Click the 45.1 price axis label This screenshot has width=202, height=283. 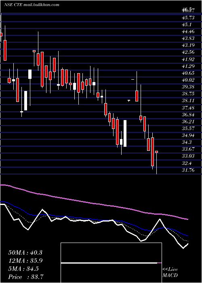[x=187, y=24]
